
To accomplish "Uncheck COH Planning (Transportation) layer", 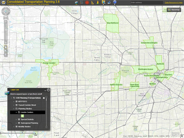I will point(14,98).
